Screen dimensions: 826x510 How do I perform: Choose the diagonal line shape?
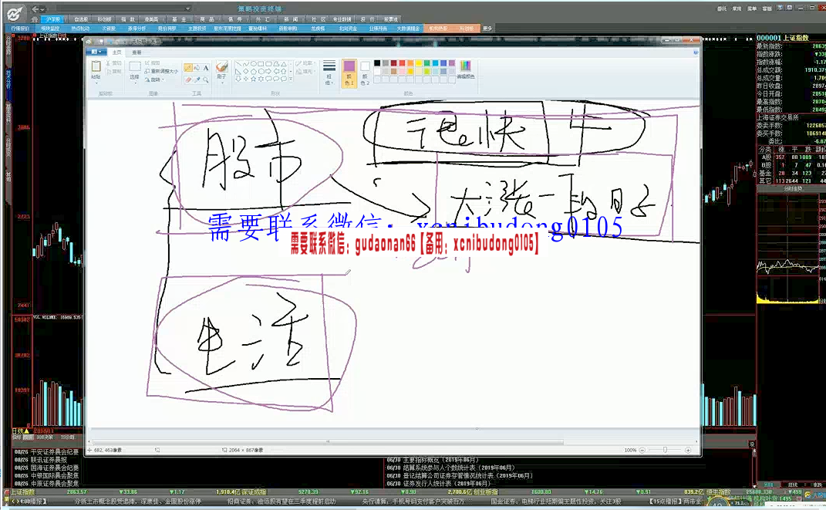[x=238, y=64]
